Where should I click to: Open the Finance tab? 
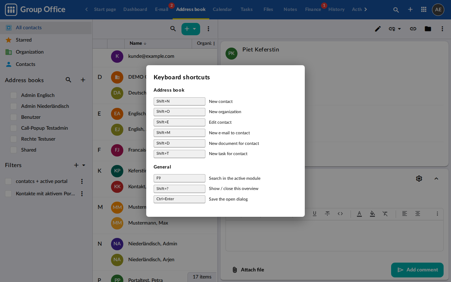point(313,10)
